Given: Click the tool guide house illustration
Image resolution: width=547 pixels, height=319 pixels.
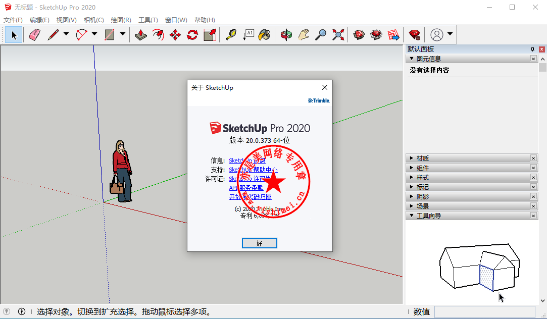Looking at the screenshot, I should click(480, 267).
